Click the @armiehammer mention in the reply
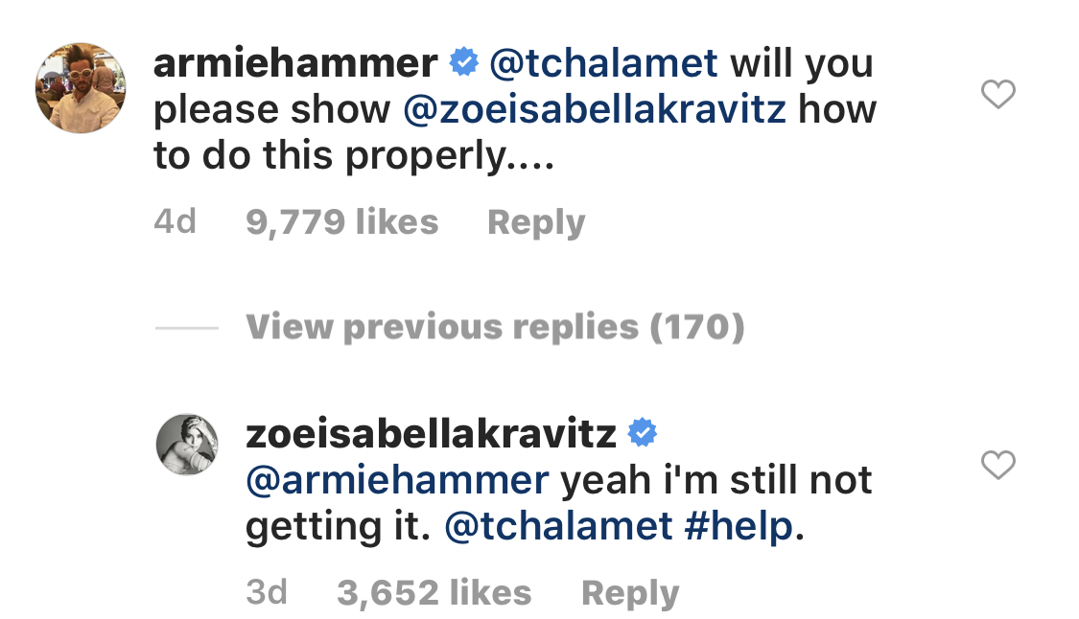 point(397,479)
